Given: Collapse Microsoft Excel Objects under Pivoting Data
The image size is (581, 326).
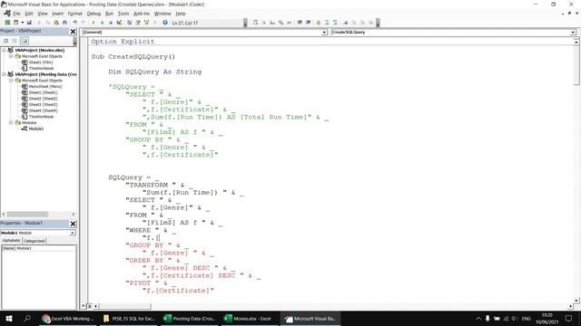Looking at the screenshot, I should point(11,81).
